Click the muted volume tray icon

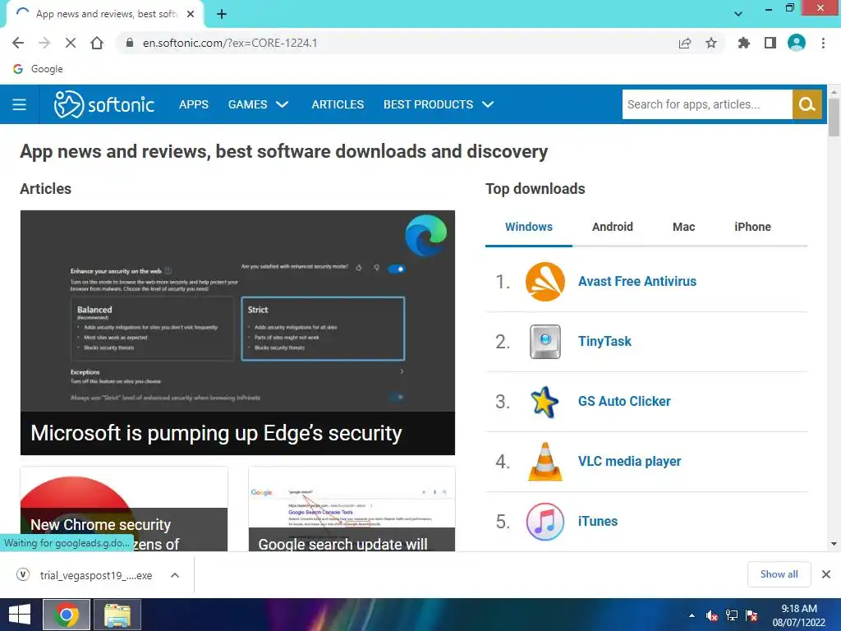point(712,615)
